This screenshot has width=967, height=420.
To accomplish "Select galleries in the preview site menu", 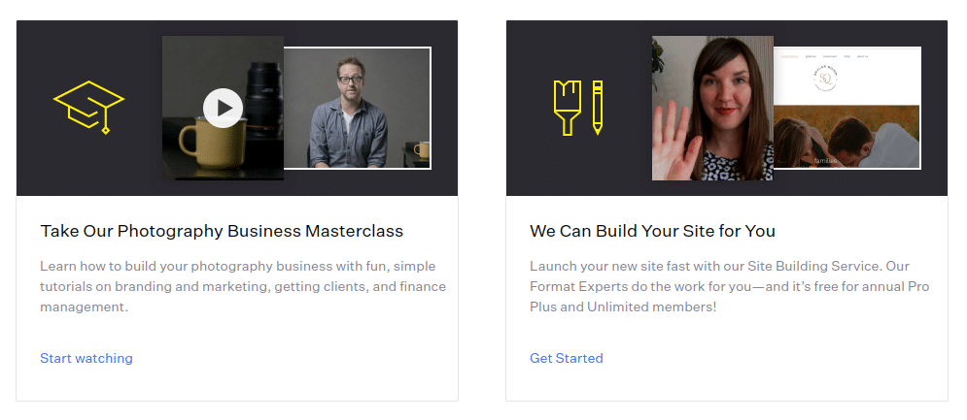I will pos(811,56).
